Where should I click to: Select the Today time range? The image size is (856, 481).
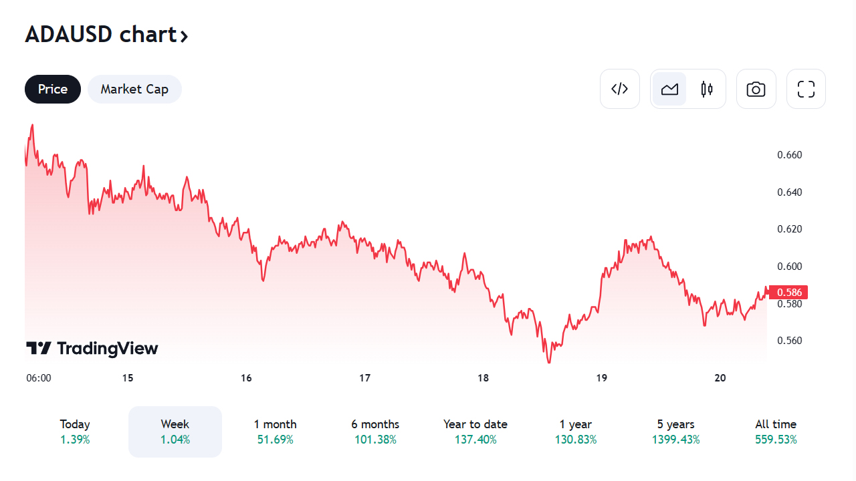click(75, 432)
